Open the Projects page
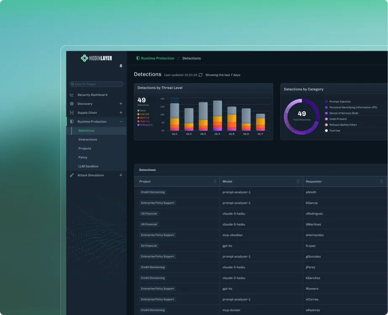Screen dimensions: 388x315 (84, 148)
